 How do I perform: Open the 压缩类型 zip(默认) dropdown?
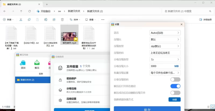(x=165, y=46)
